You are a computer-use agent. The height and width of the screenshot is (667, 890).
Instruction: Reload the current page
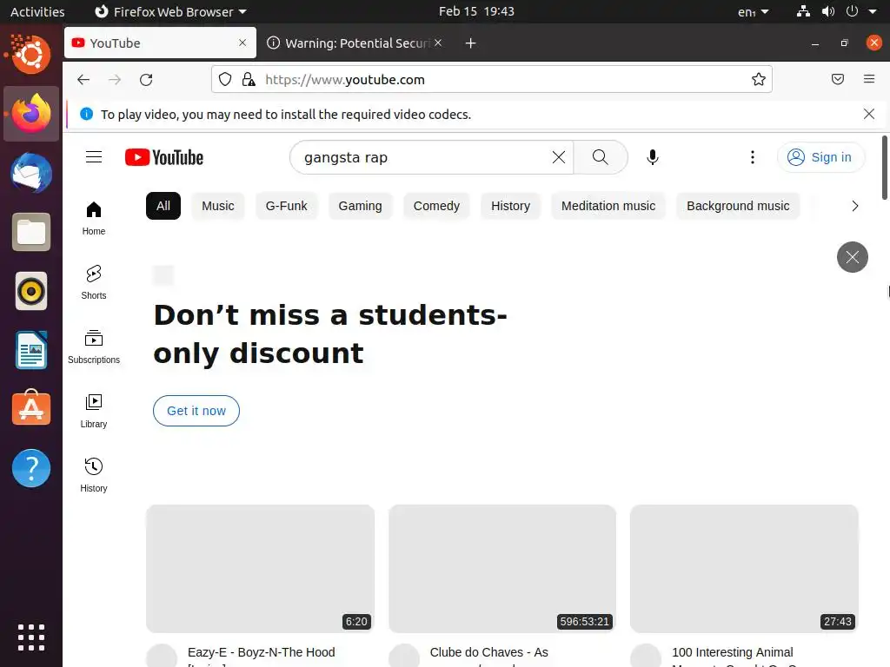coord(146,79)
